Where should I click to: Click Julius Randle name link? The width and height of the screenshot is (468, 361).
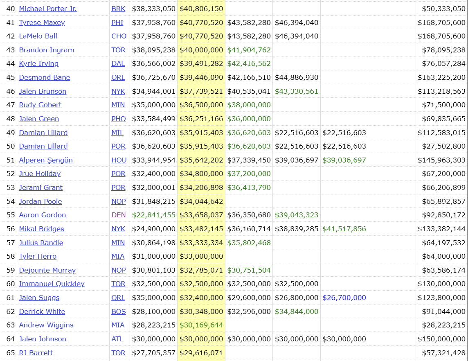41,243
